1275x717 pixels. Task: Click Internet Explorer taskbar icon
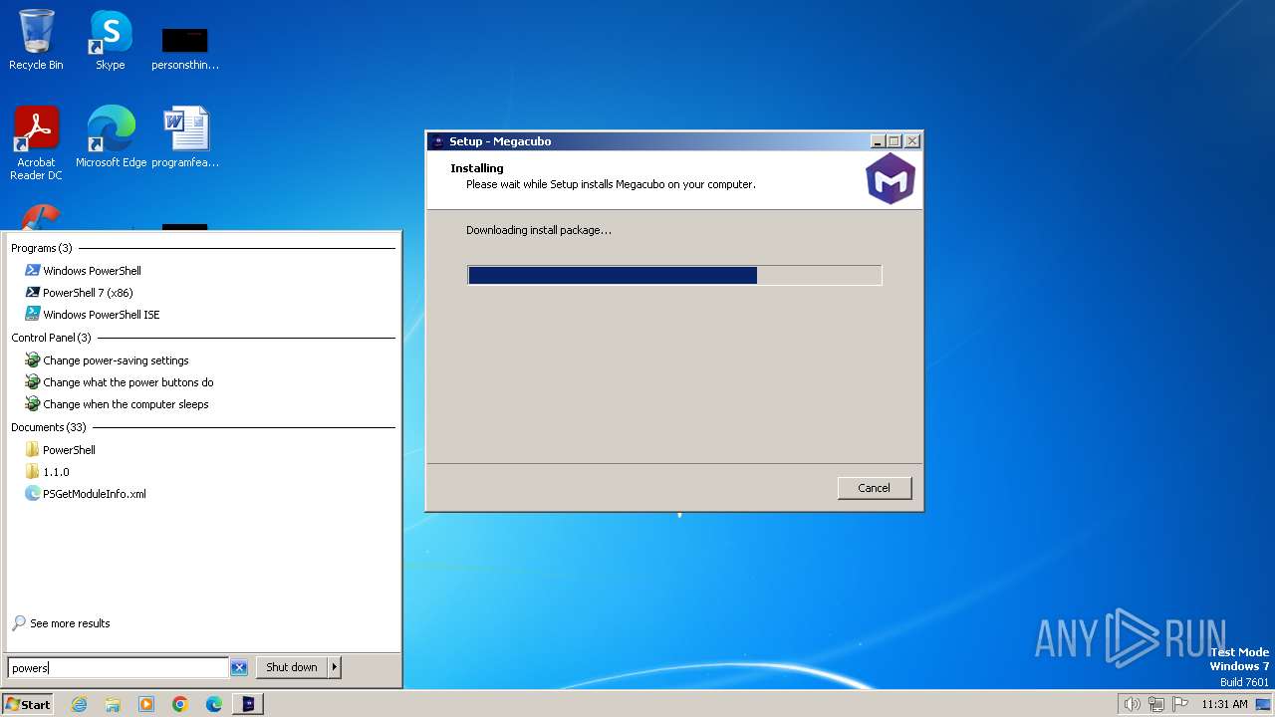79,704
